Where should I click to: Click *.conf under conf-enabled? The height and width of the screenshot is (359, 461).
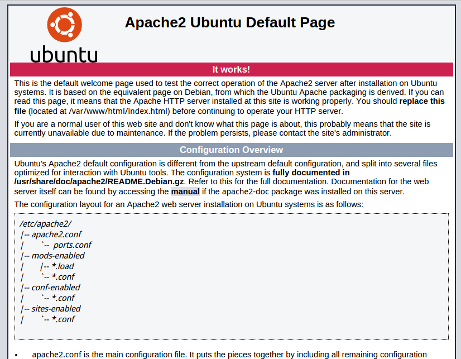[x=63, y=298]
